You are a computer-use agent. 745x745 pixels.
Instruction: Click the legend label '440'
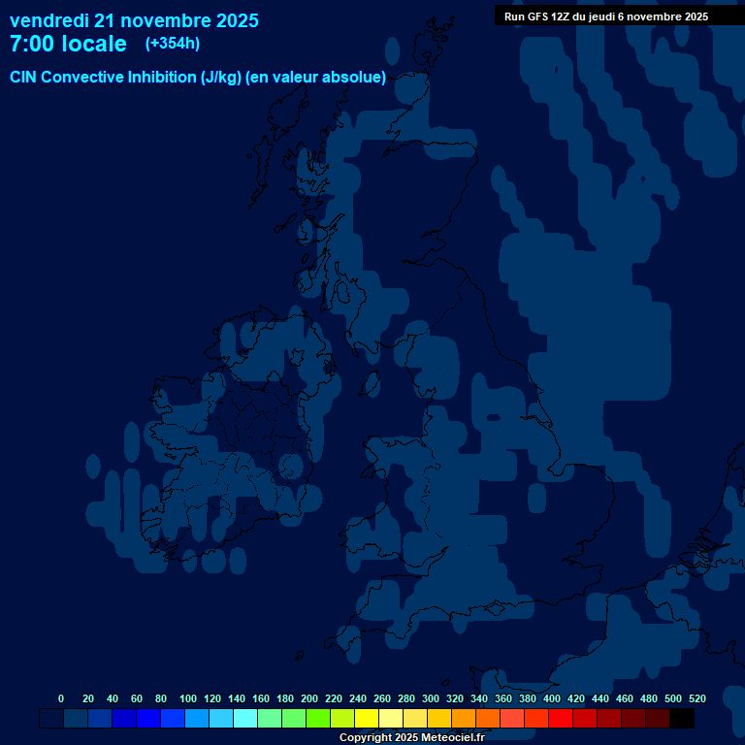[x=600, y=698]
